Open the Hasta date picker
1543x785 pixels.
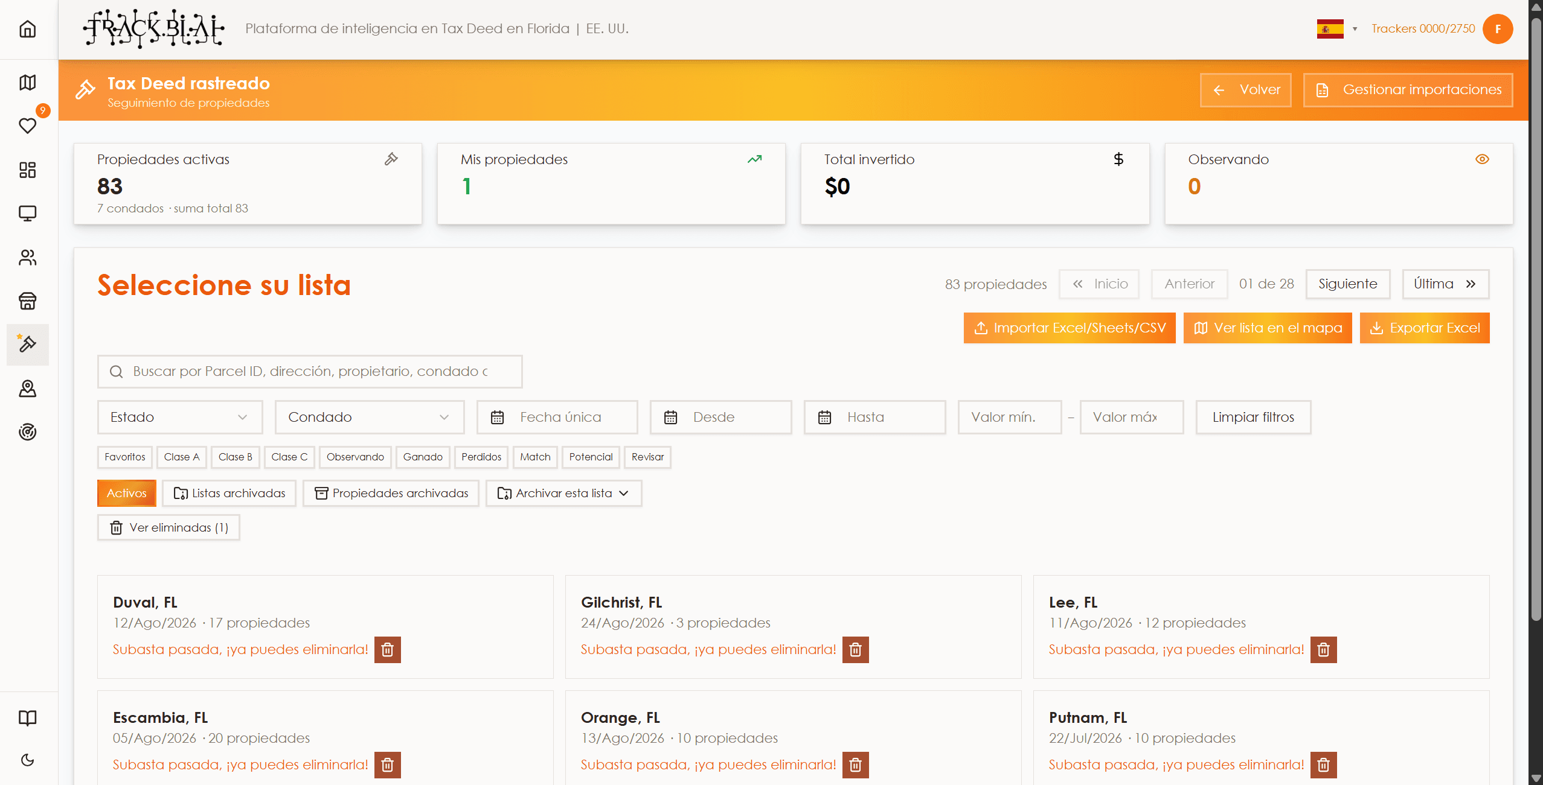pyautogui.click(x=875, y=418)
